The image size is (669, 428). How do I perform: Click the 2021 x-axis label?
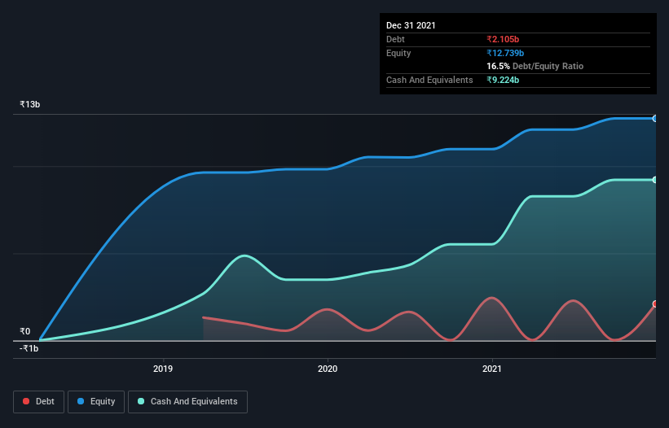click(x=492, y=369)
